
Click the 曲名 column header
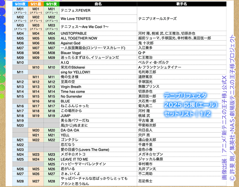pyautogui.click(x=98, y=4)
